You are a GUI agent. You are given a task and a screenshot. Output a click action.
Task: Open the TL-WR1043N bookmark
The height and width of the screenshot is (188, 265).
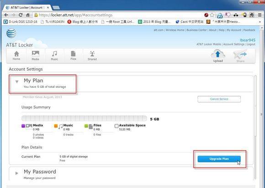pos(53,22)
